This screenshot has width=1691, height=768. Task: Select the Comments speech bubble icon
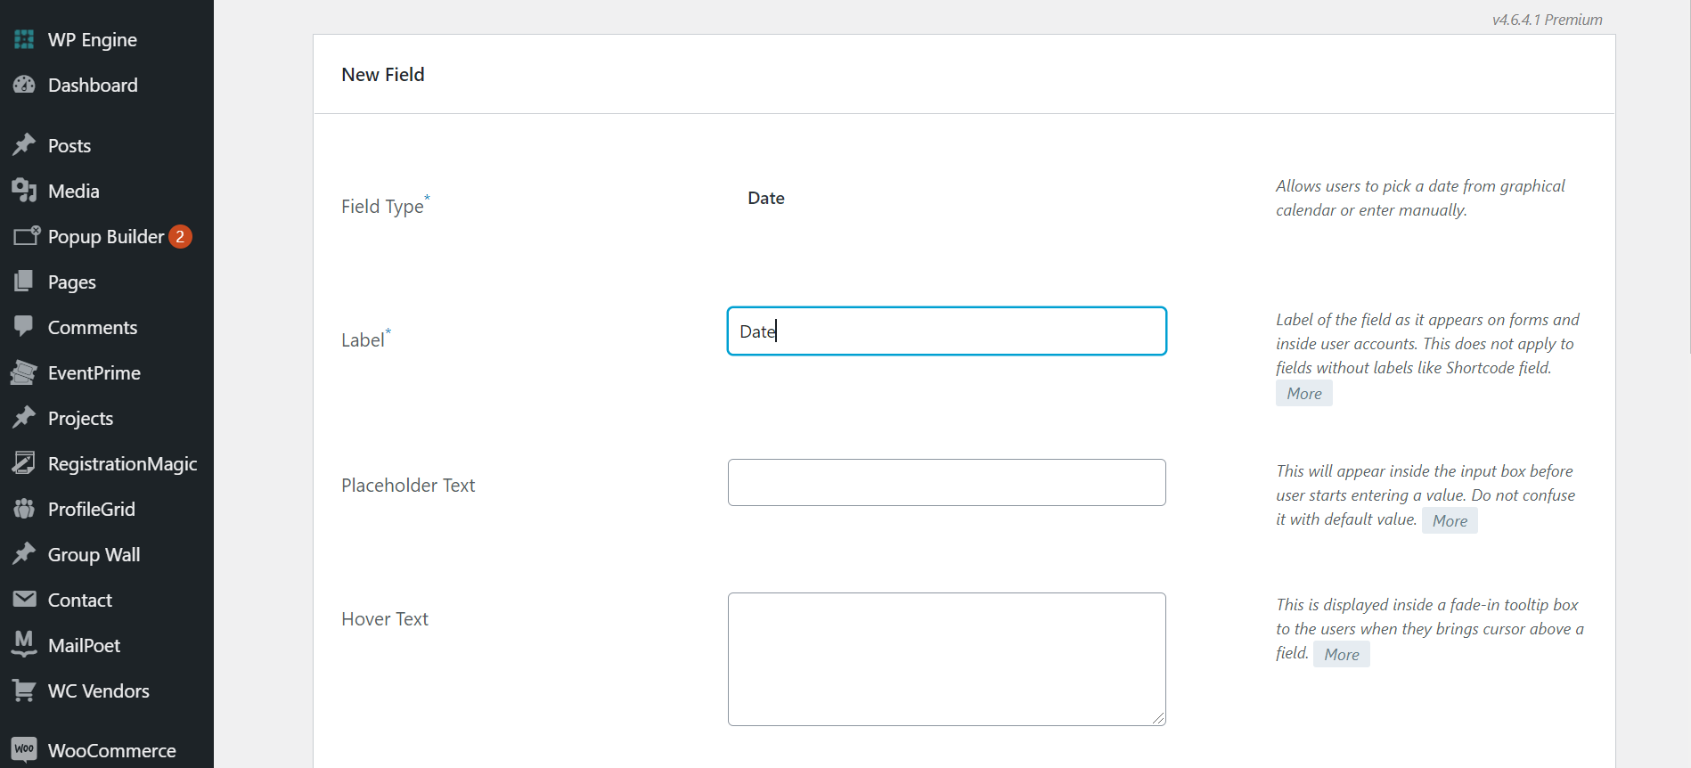[x=24, y=327]
